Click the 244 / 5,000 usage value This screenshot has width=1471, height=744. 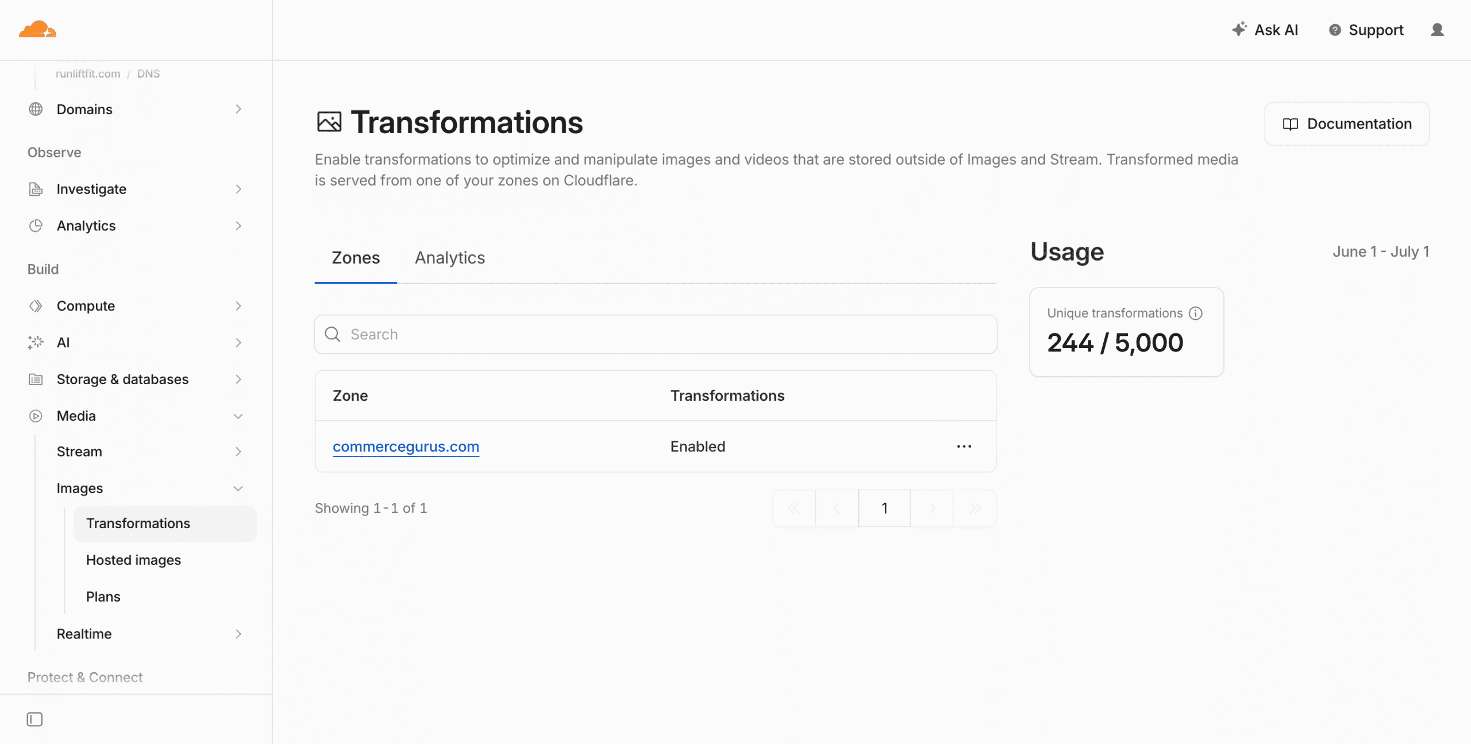click(x=1115, y=343)
